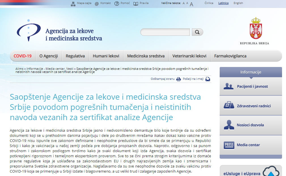Viewport: 286px width, 176px height.
Task: Click the Veličina teksta label
Action: click(171, 3)
